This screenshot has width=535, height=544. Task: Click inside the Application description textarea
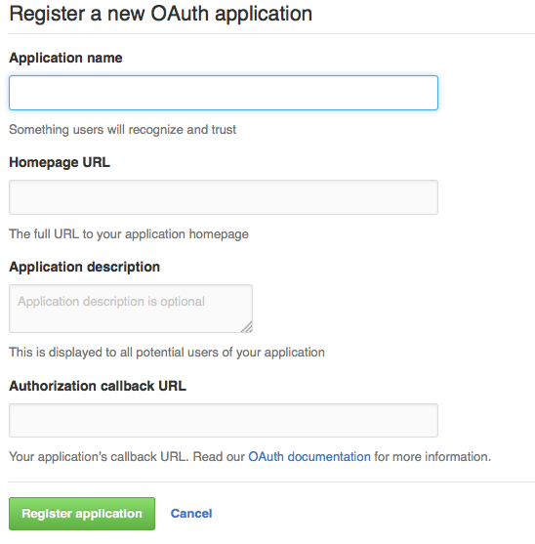click(131, 309)
